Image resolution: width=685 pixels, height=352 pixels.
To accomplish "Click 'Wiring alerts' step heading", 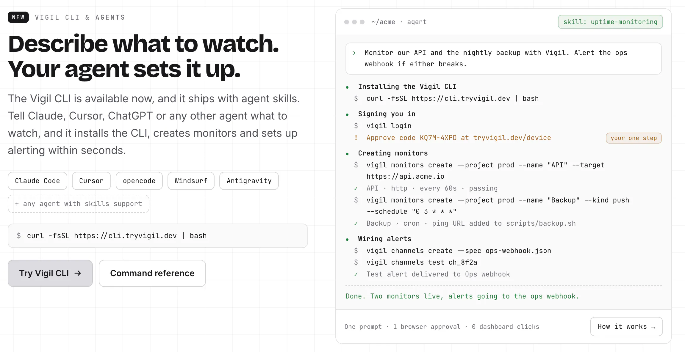I will [384, 239].
